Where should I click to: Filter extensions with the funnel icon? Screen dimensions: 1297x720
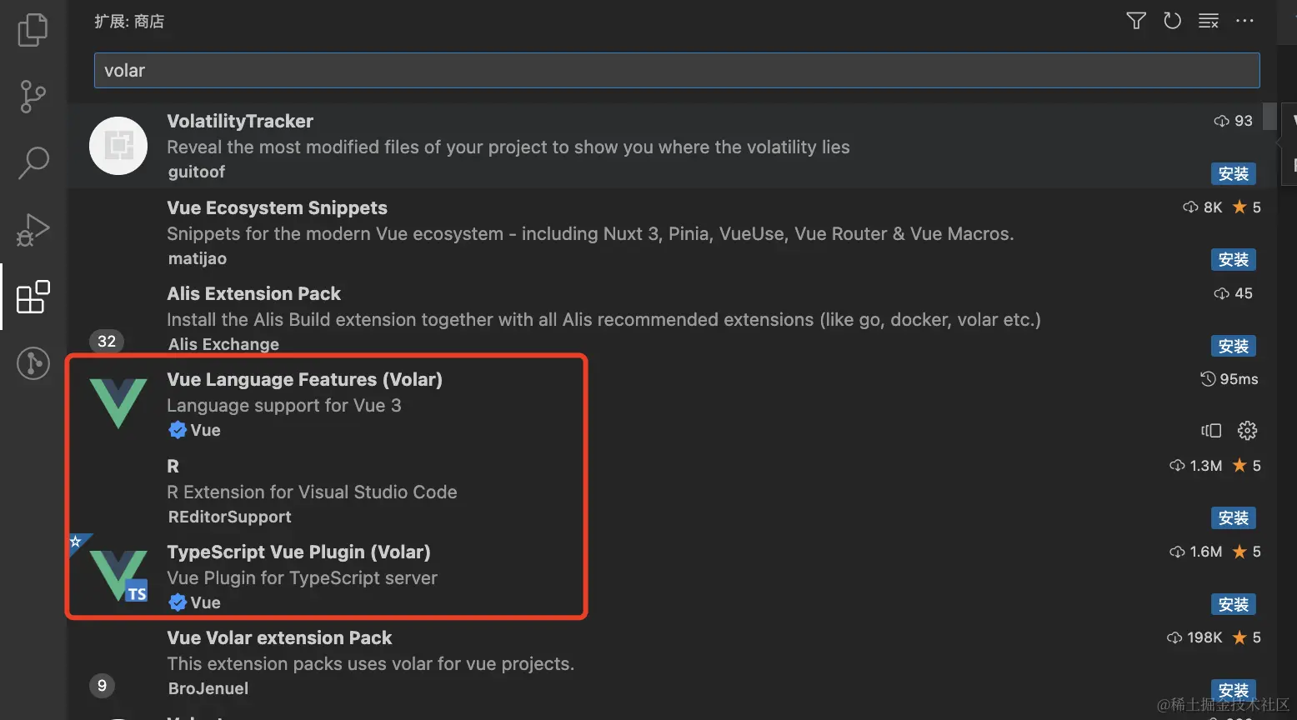coord(1136,21)
